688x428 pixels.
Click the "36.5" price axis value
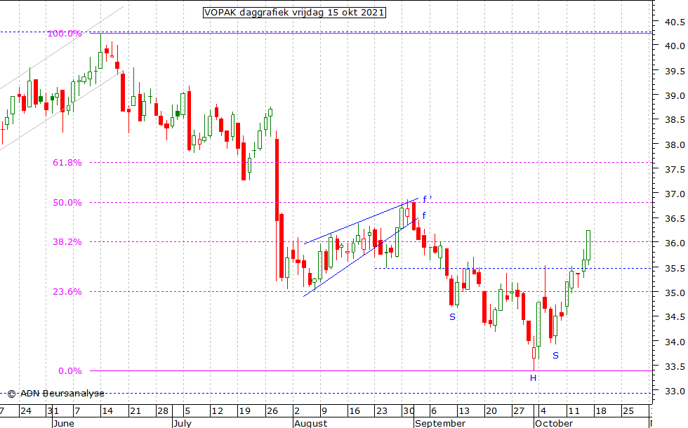pyautogui.click(x=675, y=218)
